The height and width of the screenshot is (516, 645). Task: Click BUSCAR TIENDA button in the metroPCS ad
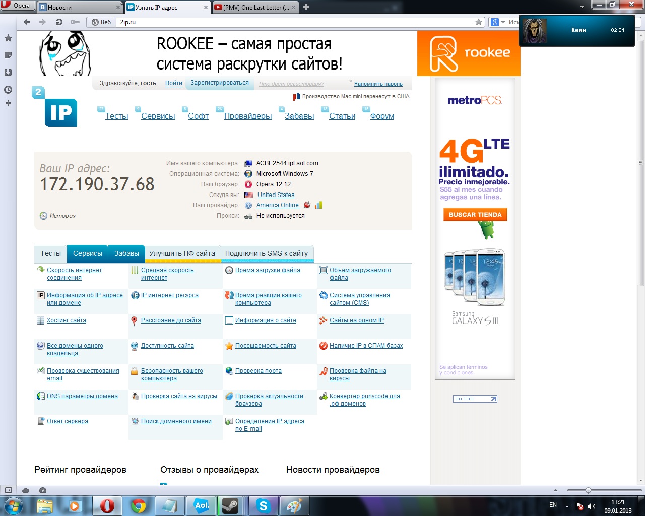pos(475,215)
